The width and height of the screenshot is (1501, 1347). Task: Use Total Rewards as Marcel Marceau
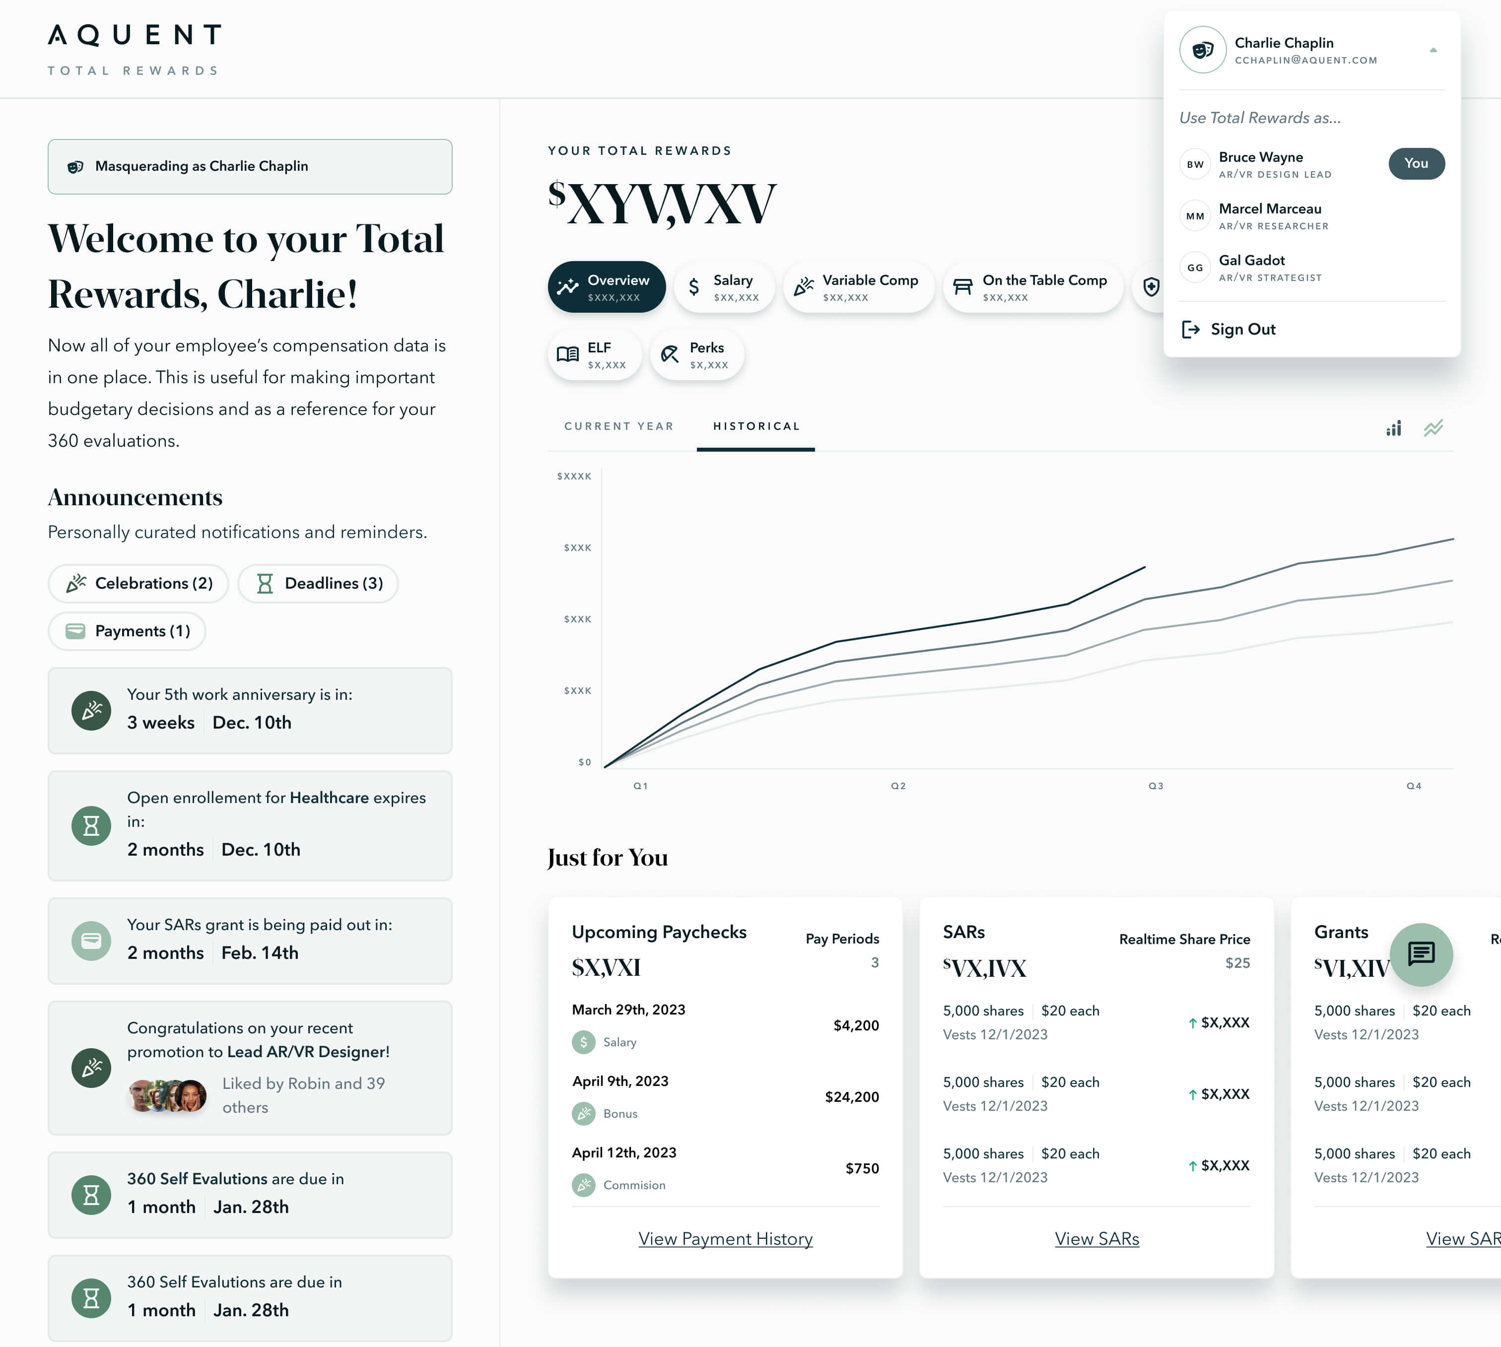click(1269, 216)
